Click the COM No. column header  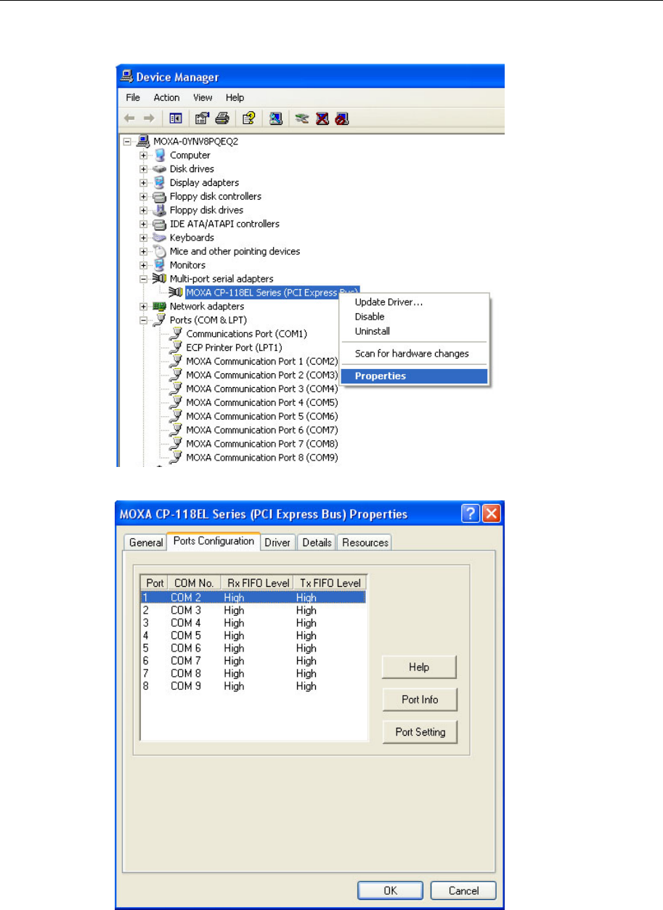click(x=194, y=583)
